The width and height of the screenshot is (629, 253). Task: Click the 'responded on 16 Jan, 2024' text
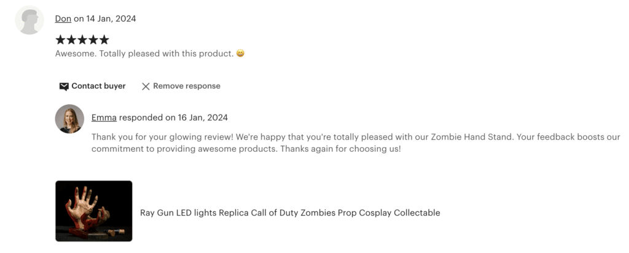[x=173, y=118]
